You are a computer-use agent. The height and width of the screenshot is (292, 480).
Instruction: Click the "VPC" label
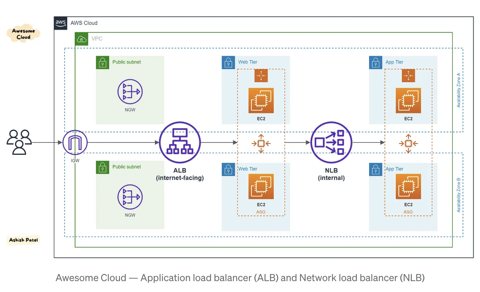[x=97, y=39]
